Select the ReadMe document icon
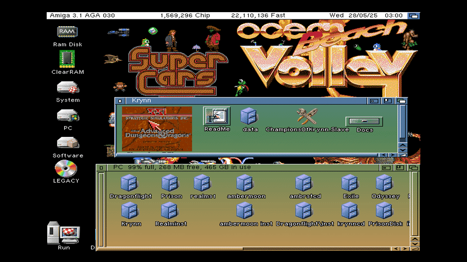Image resolution: width=467 pixels, height=262 pixels. pos(217,116)
